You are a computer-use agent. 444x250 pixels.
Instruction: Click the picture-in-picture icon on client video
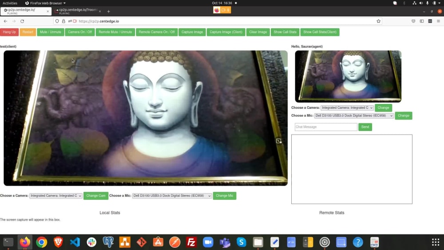click(x=279, y=141)
